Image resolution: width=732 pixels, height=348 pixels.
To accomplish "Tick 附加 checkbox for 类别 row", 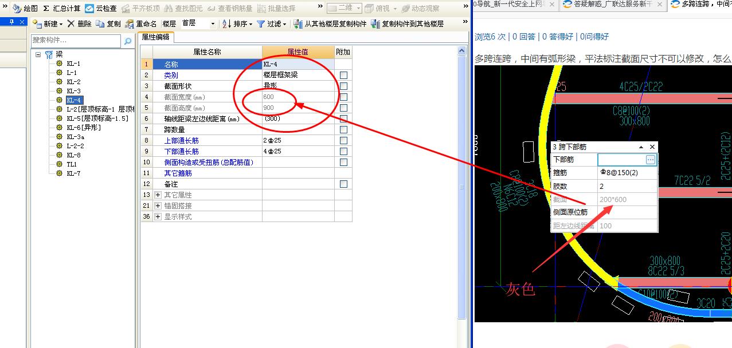I will click(x=343, y=75).
